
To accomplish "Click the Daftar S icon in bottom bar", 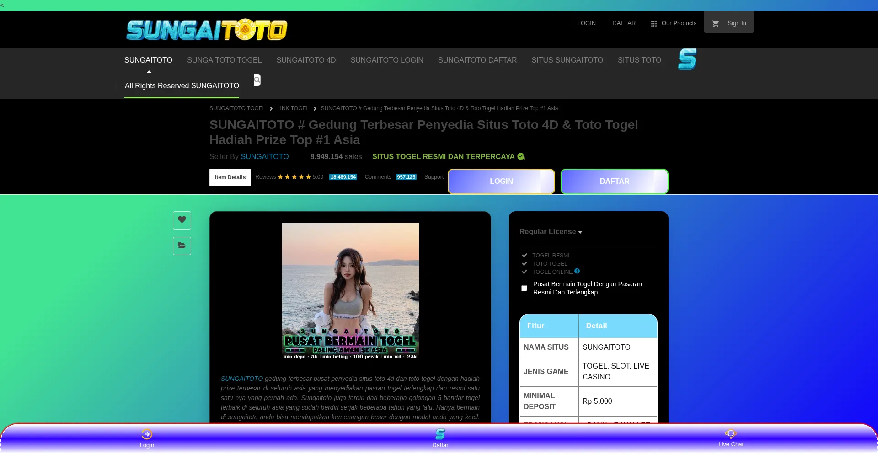I will [x=440, y=434].
